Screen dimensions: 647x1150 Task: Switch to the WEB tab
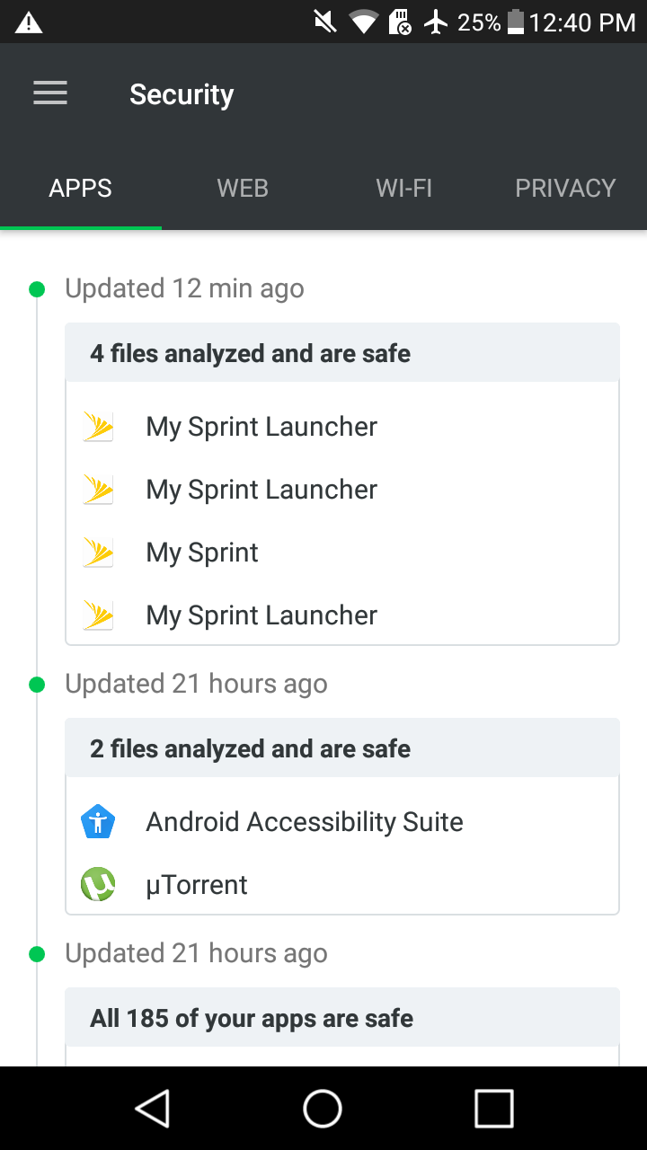click(x=243, y=188)
